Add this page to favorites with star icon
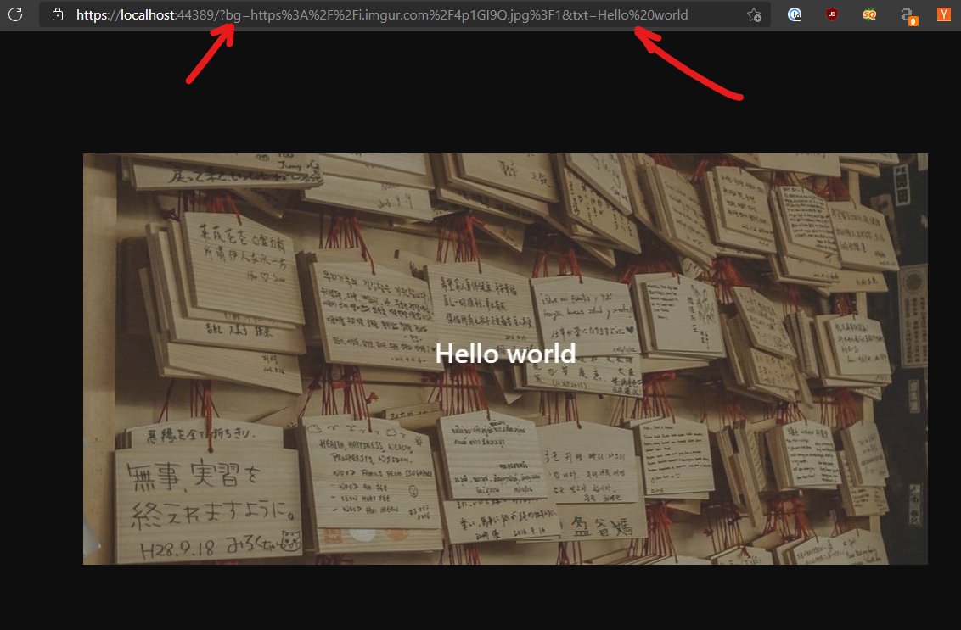961x630 pixels. (753, 15)
